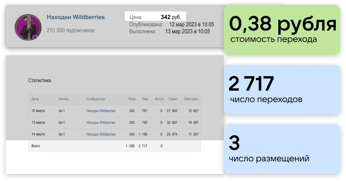Click the Вступ. column header
346x181 pixels.
pos(160,99)
